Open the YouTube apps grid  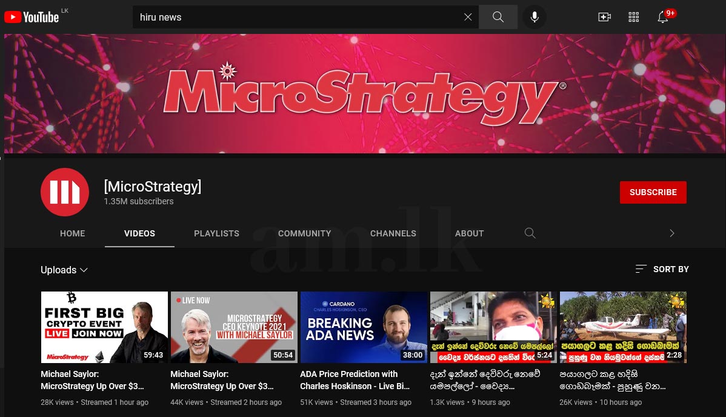click(633, 17)
